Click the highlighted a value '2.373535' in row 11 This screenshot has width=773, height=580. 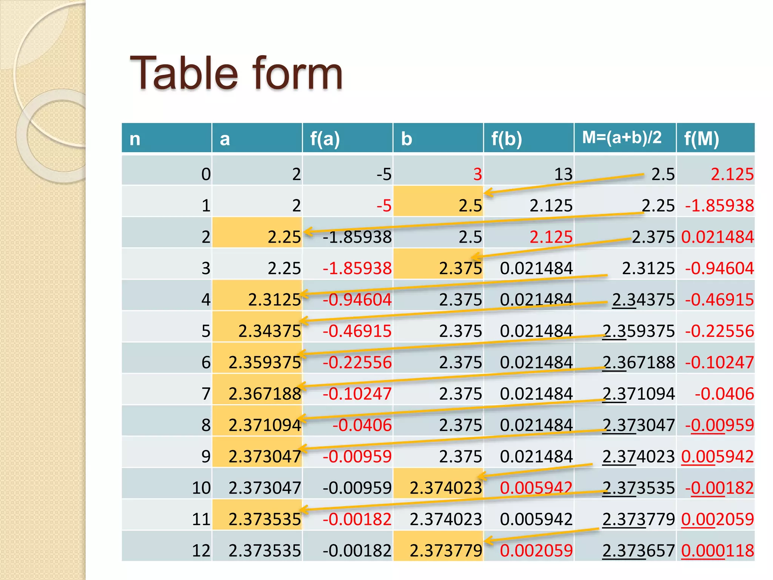265,519
